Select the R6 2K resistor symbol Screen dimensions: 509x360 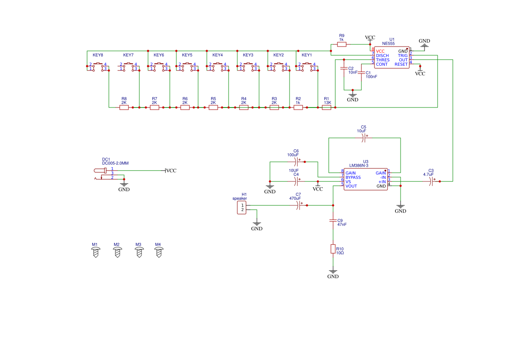(185, 108)
